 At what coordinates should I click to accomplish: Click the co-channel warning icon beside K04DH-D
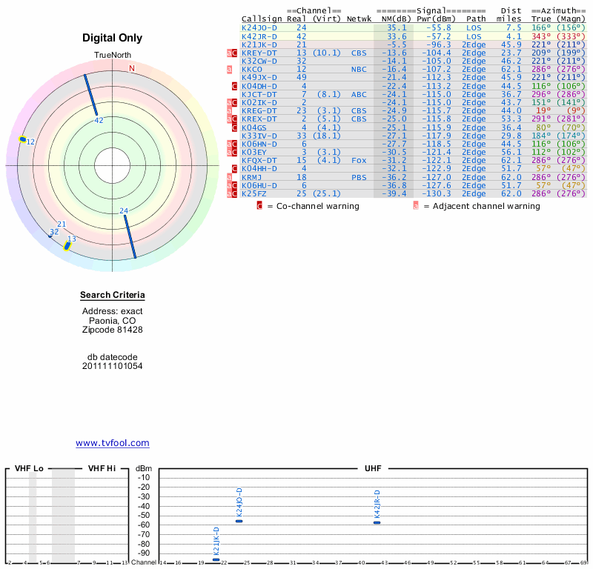point(234,86)
